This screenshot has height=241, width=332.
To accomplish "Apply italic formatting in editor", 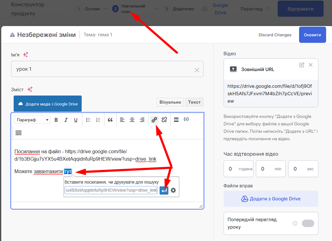I will coord(66,120).
